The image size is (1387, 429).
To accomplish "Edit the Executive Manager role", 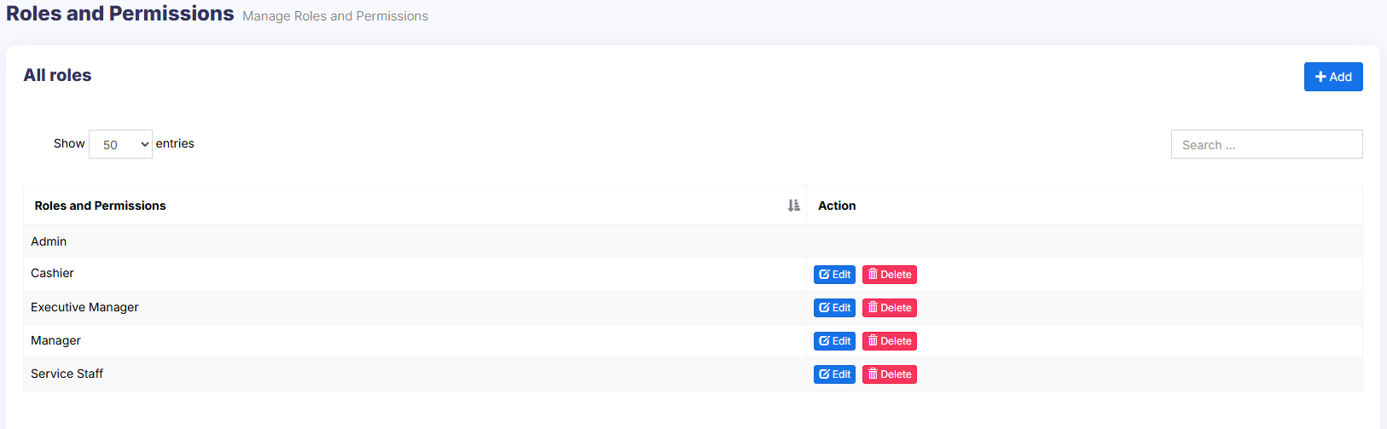I will (834, 308).
